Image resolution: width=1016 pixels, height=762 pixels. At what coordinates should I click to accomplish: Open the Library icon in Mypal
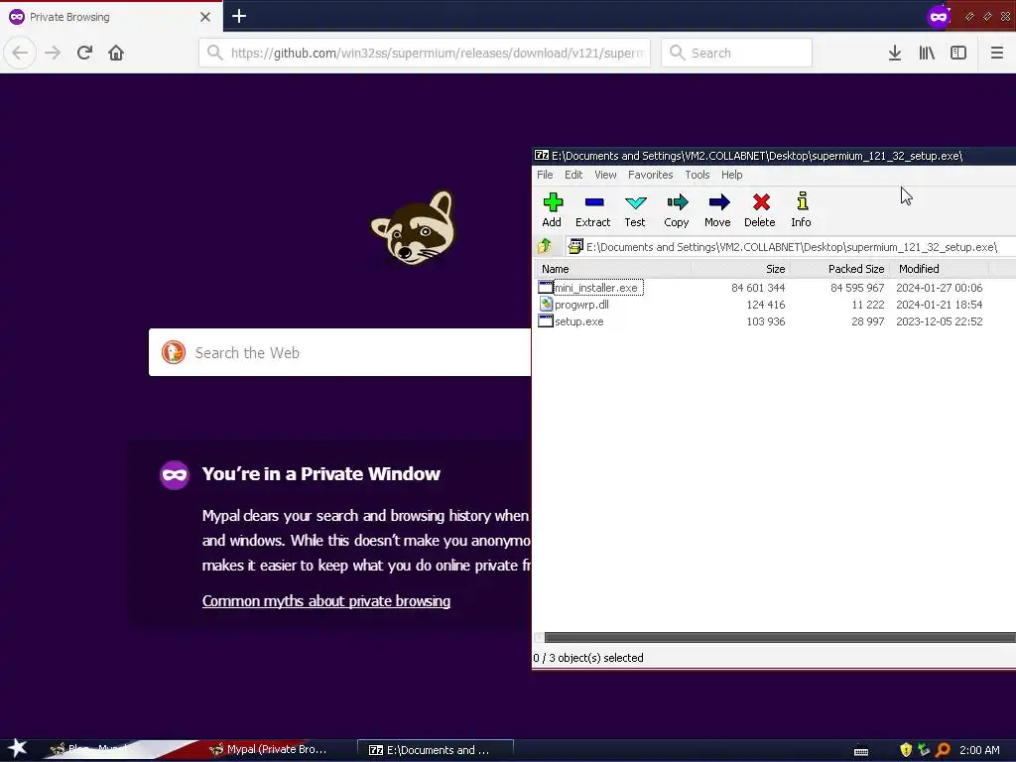(x=927, y=53)
